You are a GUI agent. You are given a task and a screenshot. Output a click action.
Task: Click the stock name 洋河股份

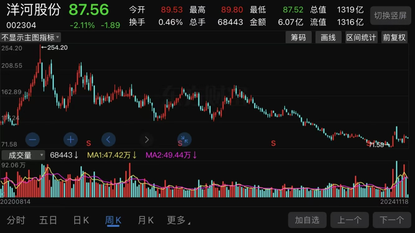click(x=33, y=10)
